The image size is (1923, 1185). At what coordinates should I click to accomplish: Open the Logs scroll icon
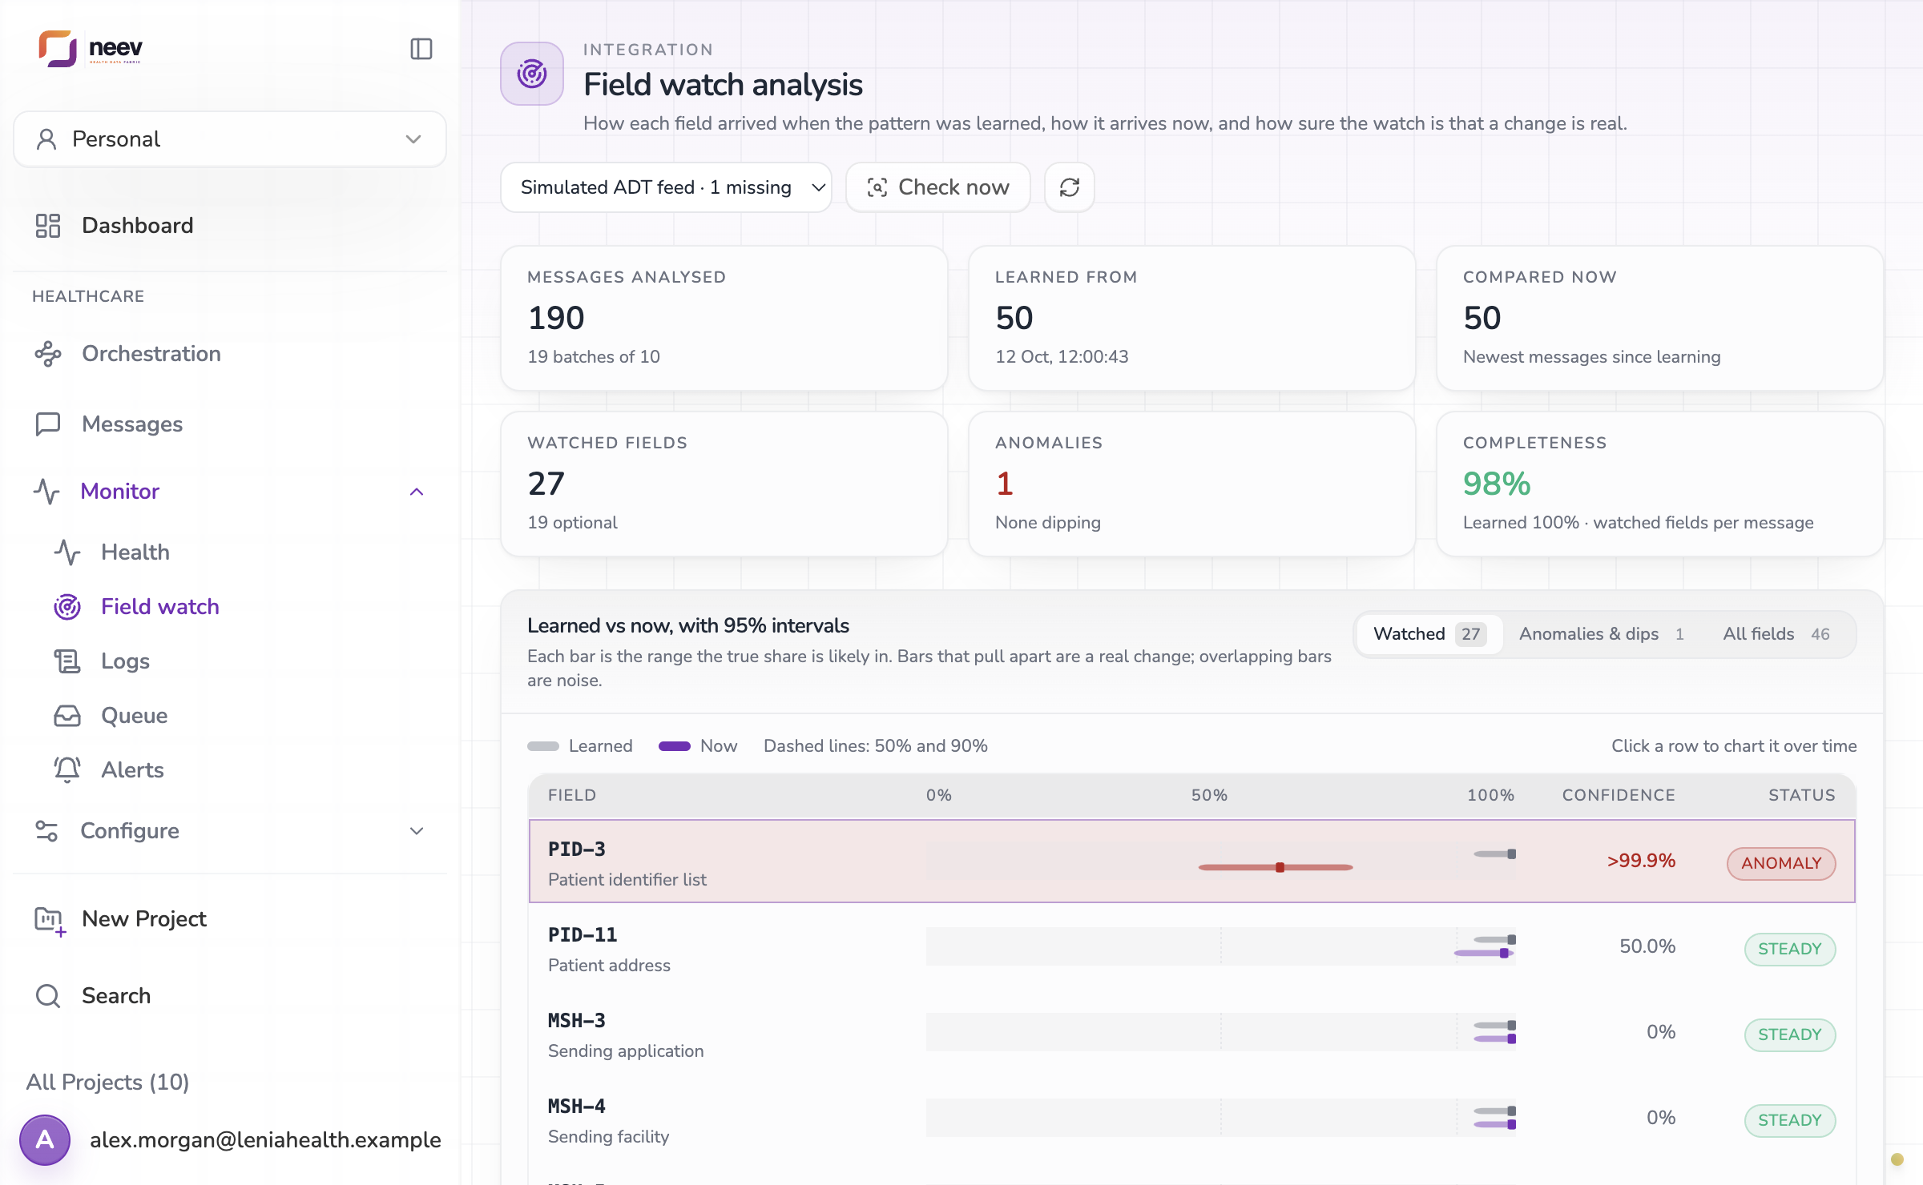67,661
